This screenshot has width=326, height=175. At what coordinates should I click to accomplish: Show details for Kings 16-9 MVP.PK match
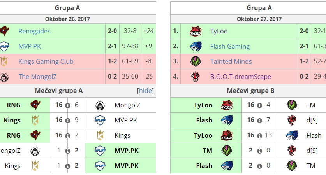[x=68, y=121]
